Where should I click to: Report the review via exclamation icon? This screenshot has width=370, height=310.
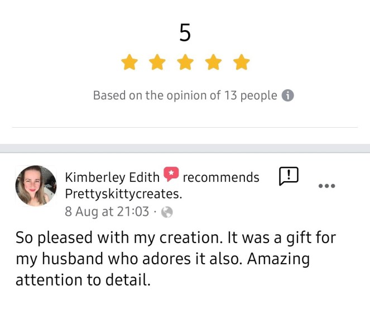point(288,176)
